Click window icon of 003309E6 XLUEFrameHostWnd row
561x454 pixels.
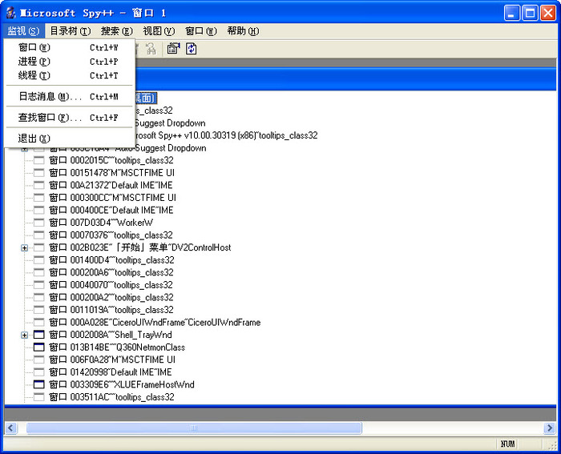(39, 384)
